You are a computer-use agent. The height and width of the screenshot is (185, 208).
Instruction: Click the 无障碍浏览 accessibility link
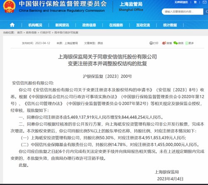click(181, 2)
